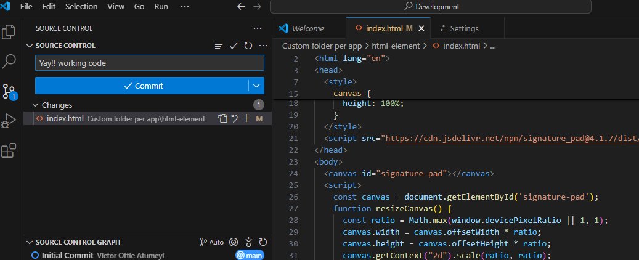This screenshot has width=639, height=260.
Task: Open the Commit button's dropdown arrow
Action: [x=256, y=86]
